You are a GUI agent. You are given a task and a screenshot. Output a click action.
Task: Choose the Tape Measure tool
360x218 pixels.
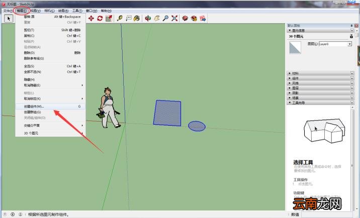tap(120, 19)
